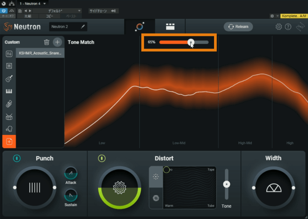Click the Attack knob
The image size is (308, 219).
click(x=71, y=173)
